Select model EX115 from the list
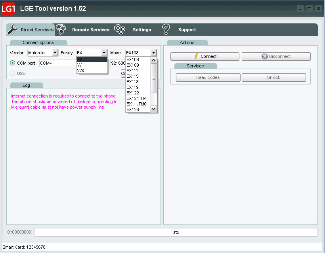The height and width of the screenshot is (253, 325). pyautogui.click(x=138, y=76)
